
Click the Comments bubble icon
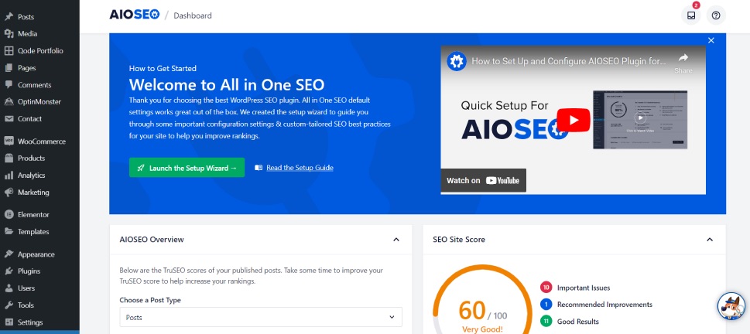9,84
